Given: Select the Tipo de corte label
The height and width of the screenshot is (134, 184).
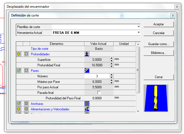Looking at the screenshot, I should pos(40,49).
